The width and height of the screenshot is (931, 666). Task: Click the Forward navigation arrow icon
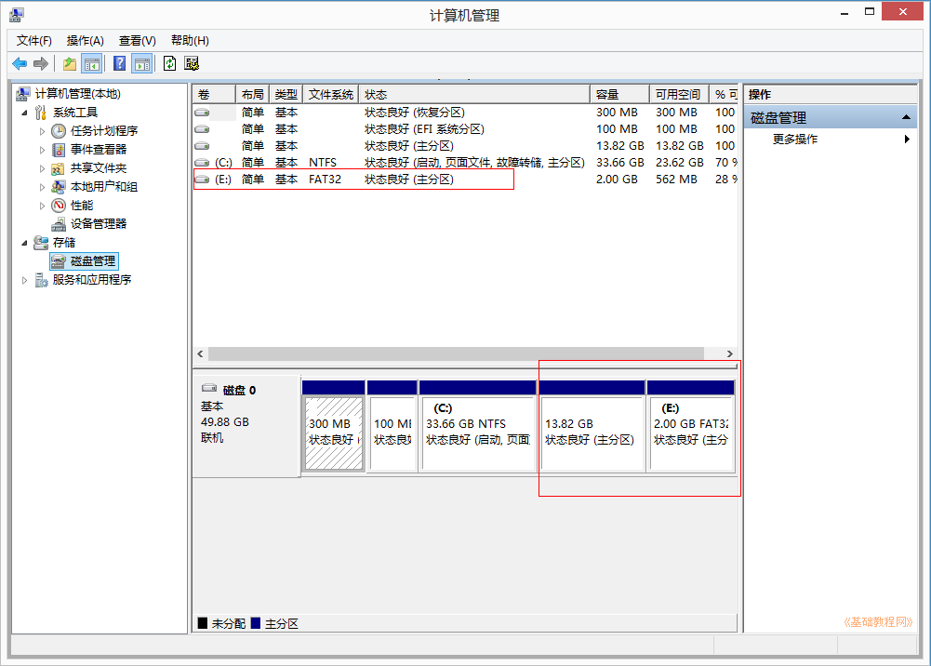(x=40, y=62)
